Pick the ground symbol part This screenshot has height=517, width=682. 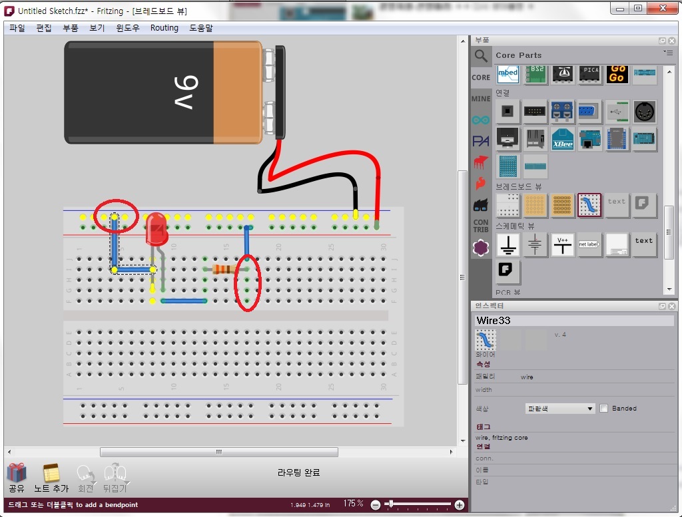(508, 245)
